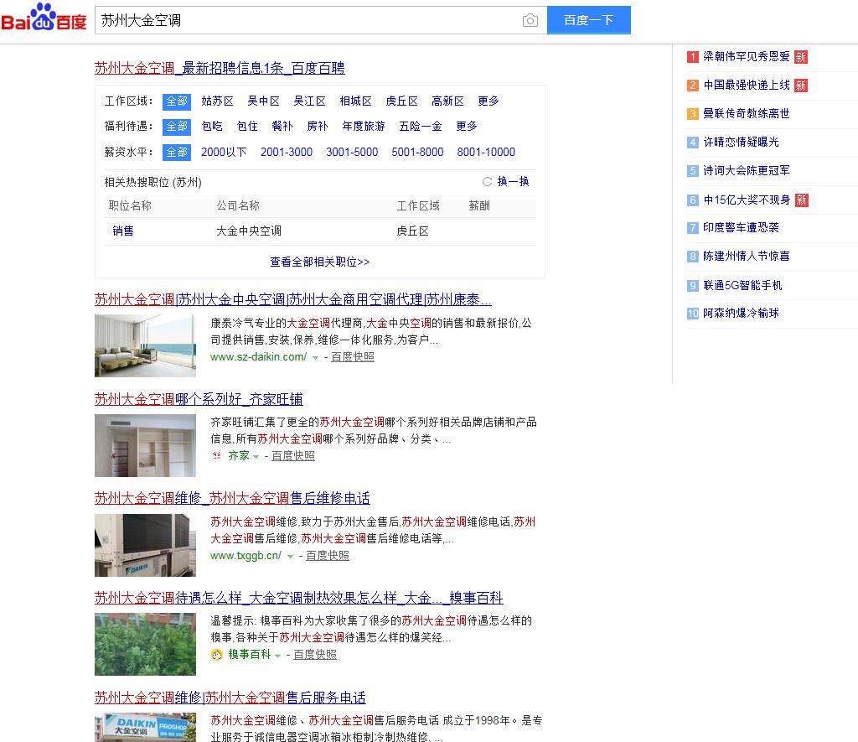
Task: Open camera image search icon
Action: [x=530, y=20]
